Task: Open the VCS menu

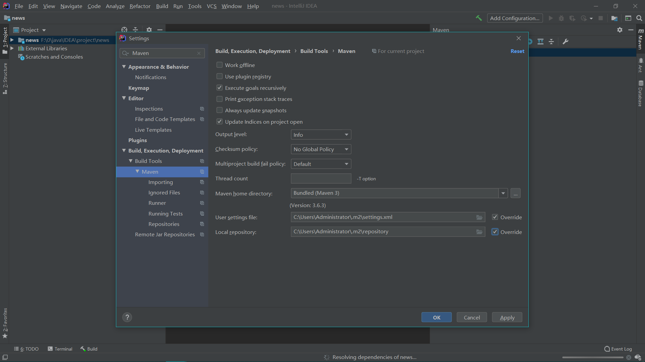Action: pos(212,6)
